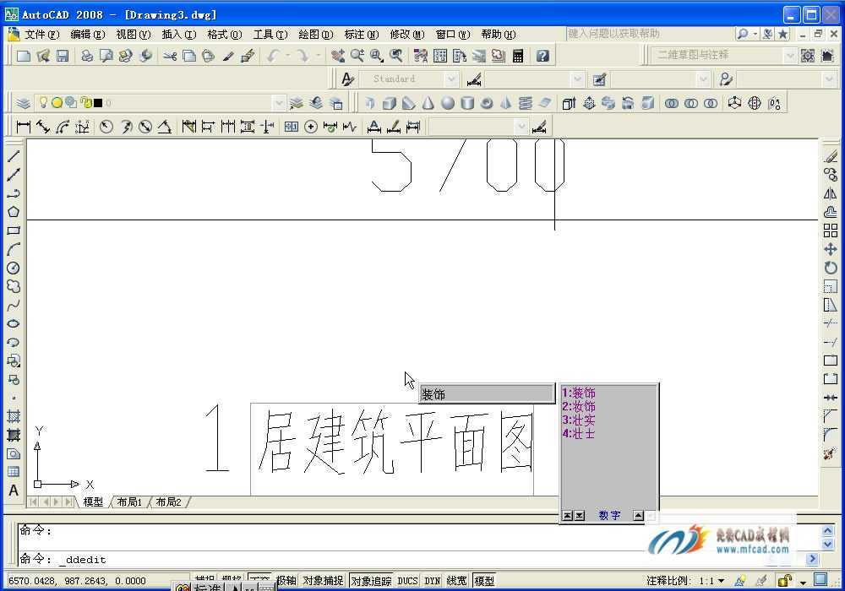The height and width of the screenshot is (591, 845).
Task: Click the 数字 label in IME window
Action: click(609, 516)
